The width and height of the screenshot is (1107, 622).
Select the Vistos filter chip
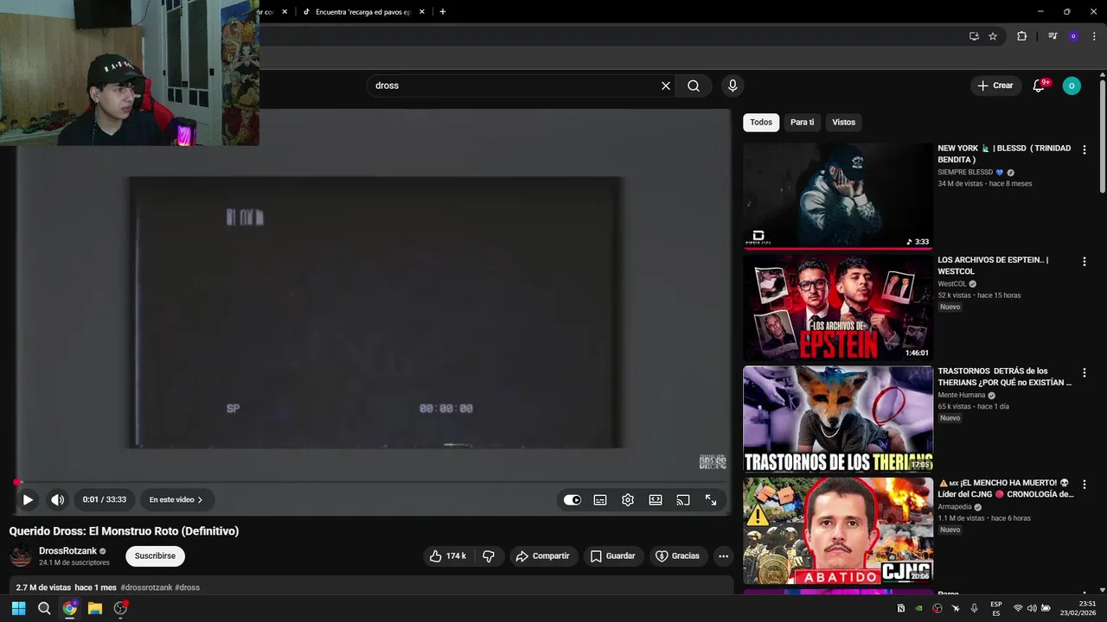[843, 123]
